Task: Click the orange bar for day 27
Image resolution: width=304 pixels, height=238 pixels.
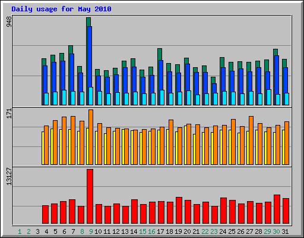Action: [x=251, y=140]
